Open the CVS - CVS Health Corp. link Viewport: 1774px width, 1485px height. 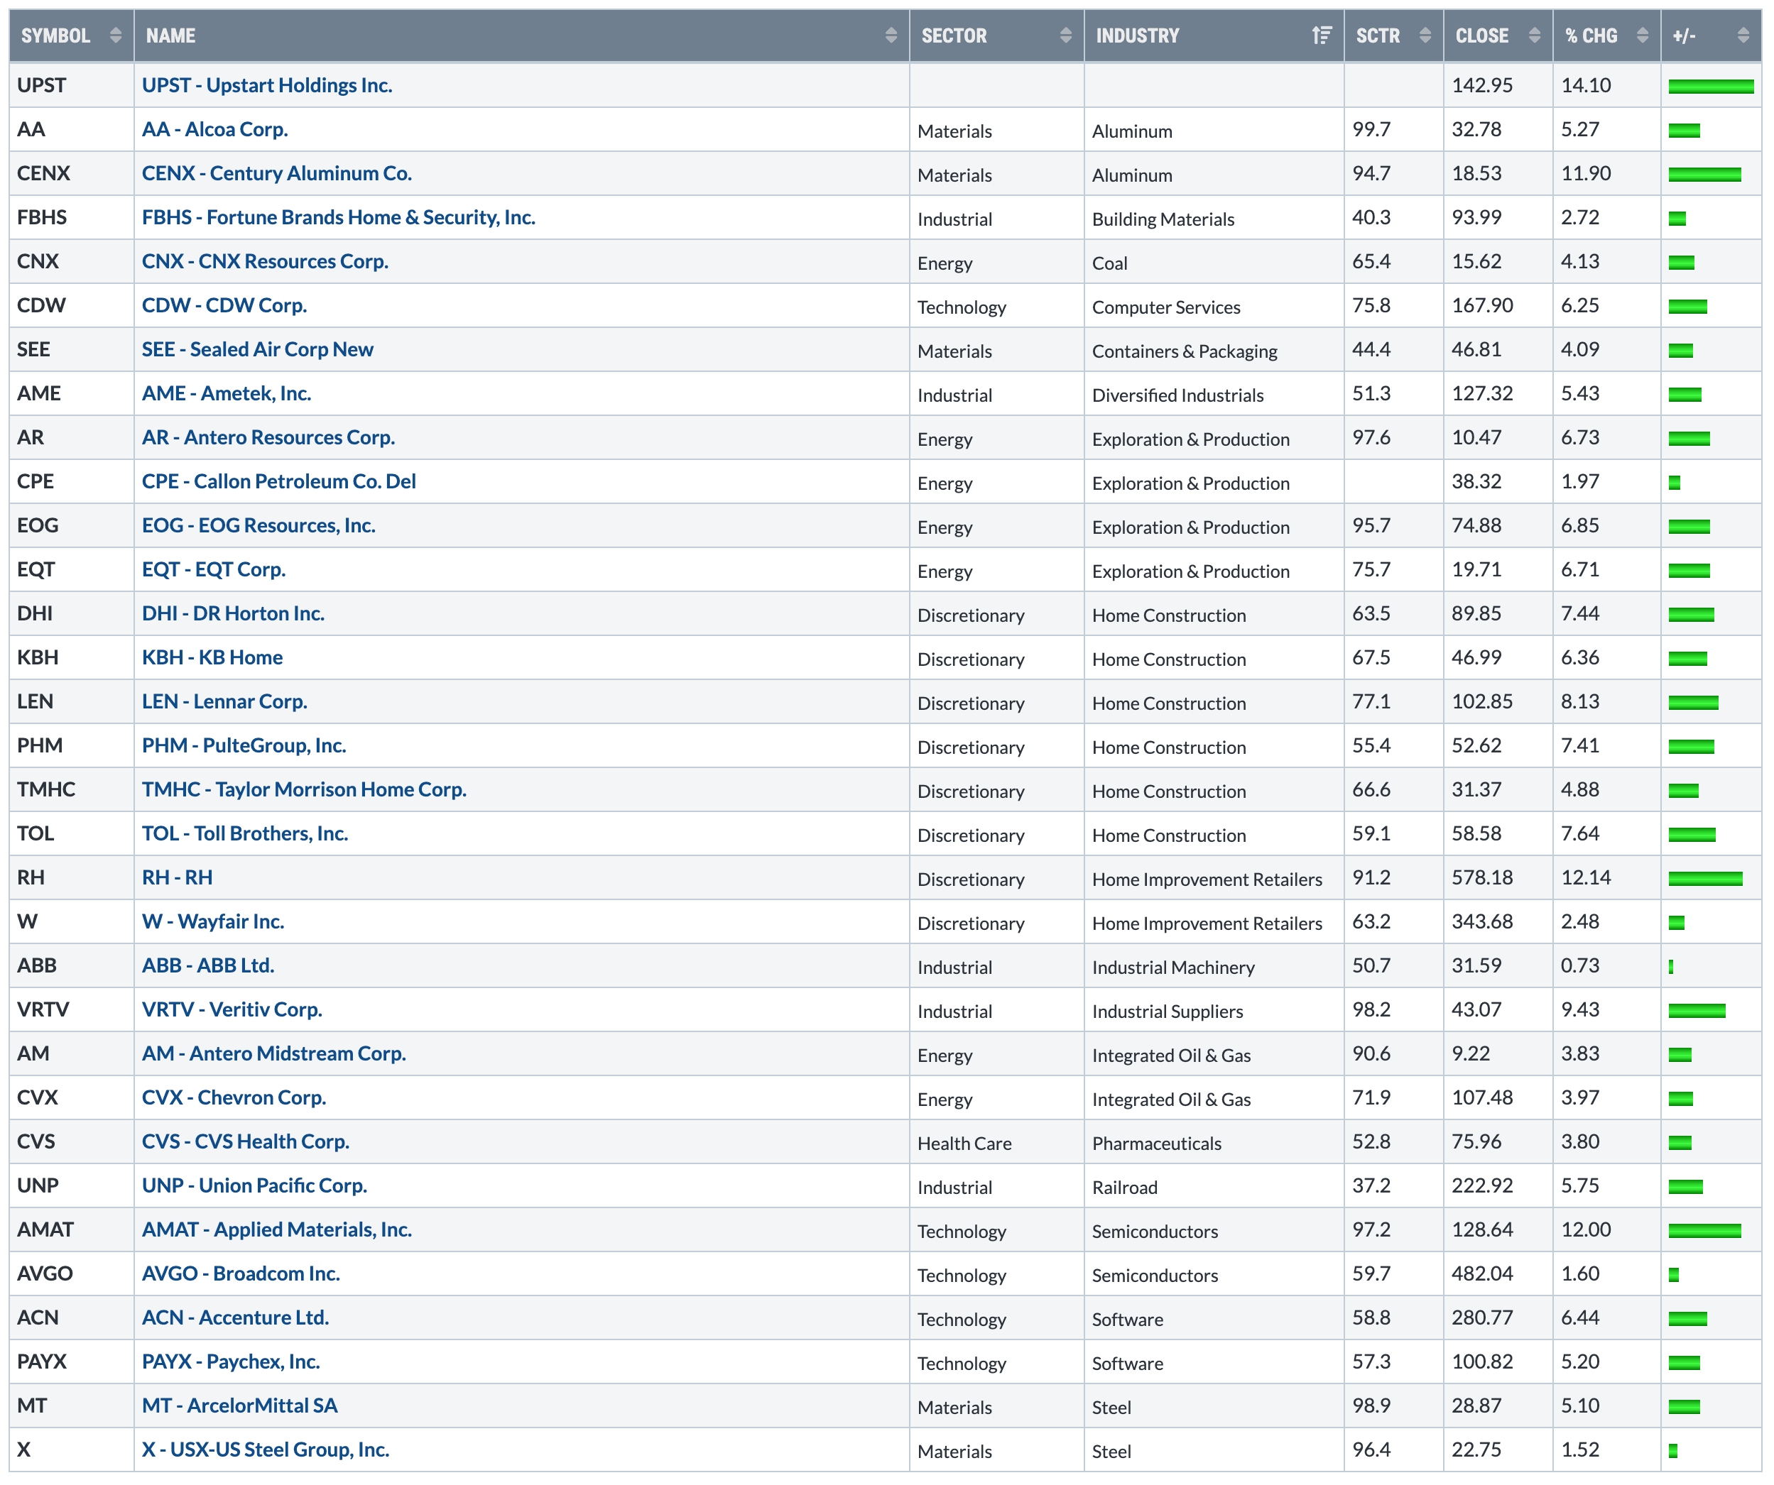246,1141
